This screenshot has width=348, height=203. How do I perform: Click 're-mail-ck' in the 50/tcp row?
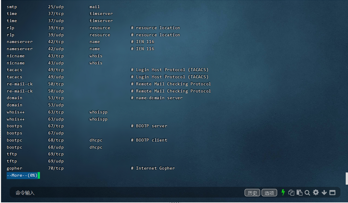tap(19, 84)
